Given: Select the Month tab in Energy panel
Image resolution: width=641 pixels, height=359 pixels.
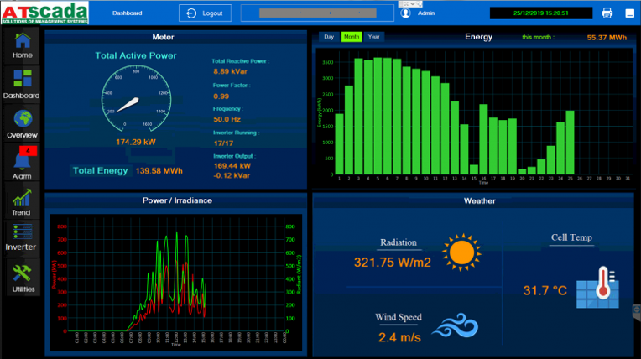Looking at the screenshot, I should click(351, 37).
